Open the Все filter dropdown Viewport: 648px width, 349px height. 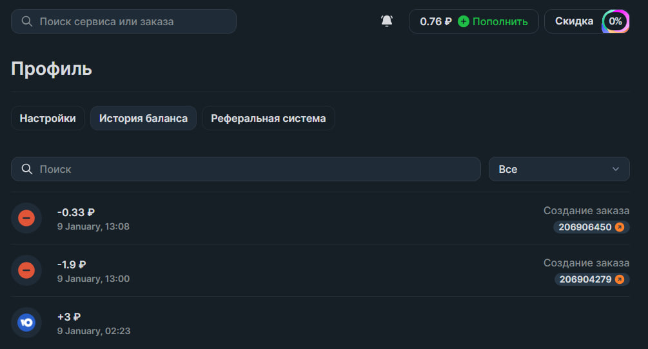[558, 169]
